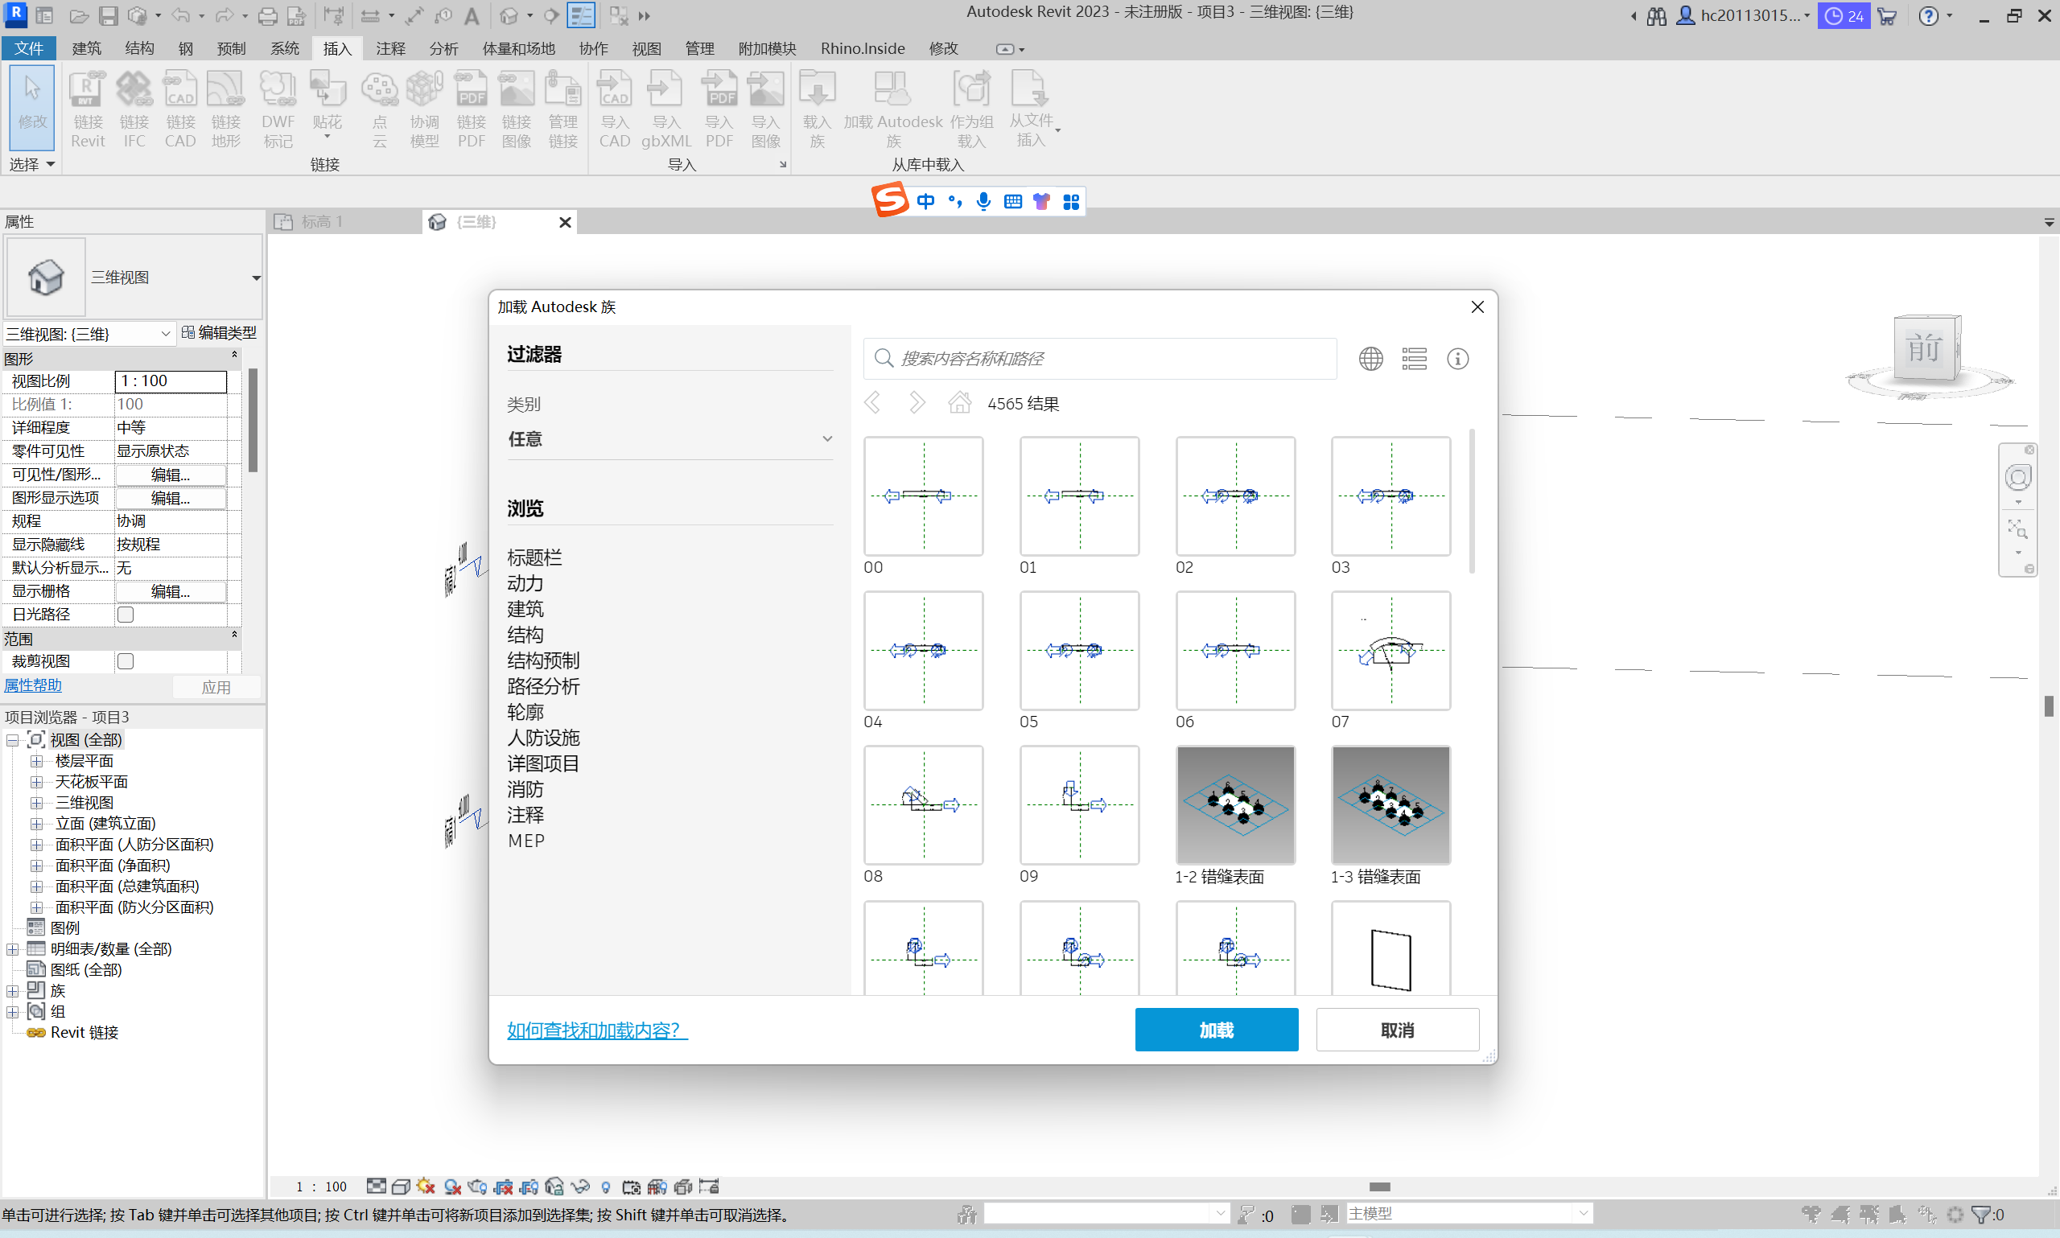Open the 建筑 ribbon tab
The width and height of the screenshot is (2060, 1238).
[86, 48]
